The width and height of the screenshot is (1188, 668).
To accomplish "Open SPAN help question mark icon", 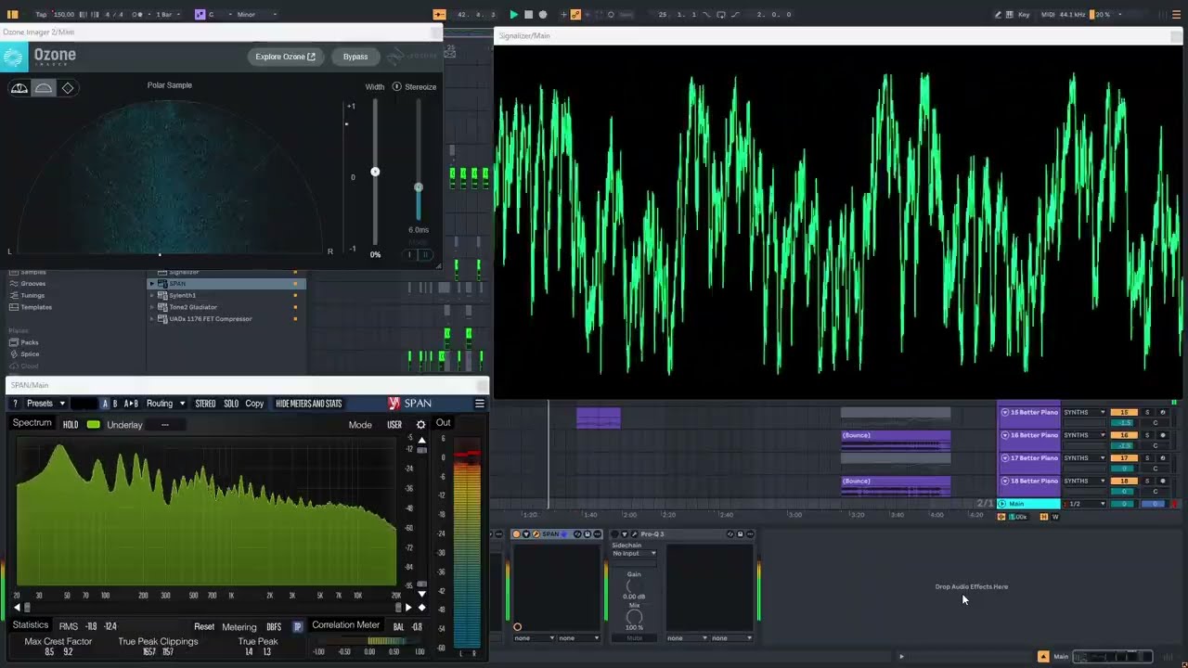I will 15,404.
